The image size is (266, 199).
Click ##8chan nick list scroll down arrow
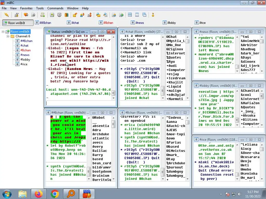click(114, 179)
